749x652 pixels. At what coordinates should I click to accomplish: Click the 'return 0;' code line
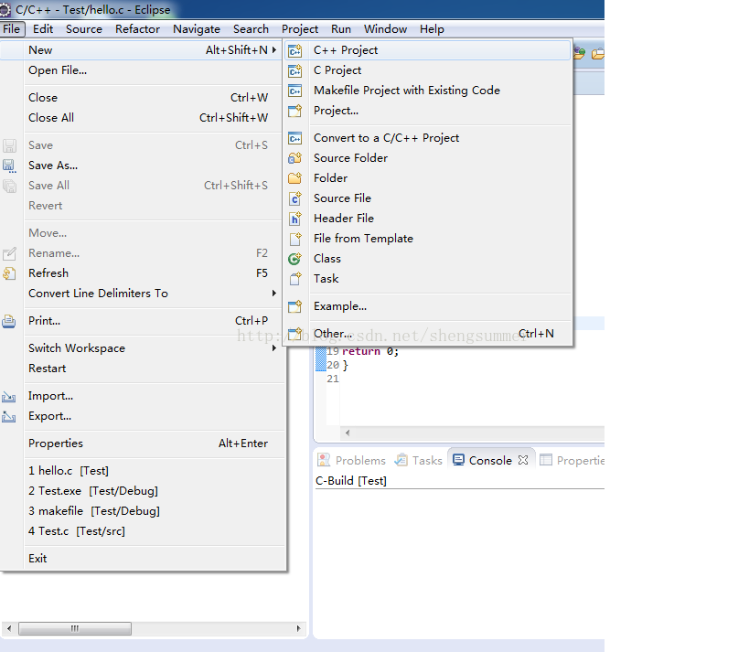pos(370,351)
